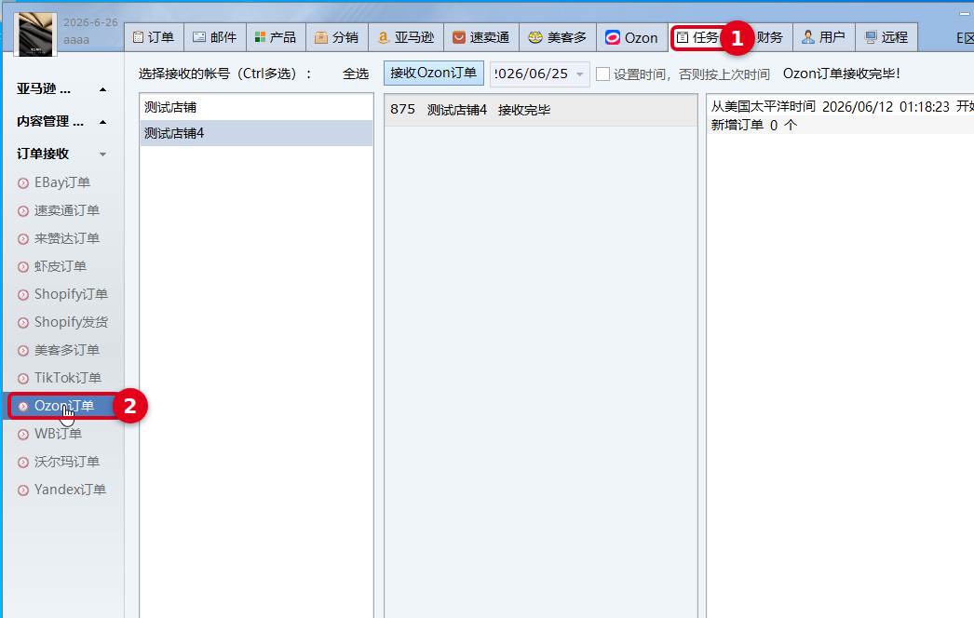
Task: Open the 财务 tab
Action: coord(770,37)
